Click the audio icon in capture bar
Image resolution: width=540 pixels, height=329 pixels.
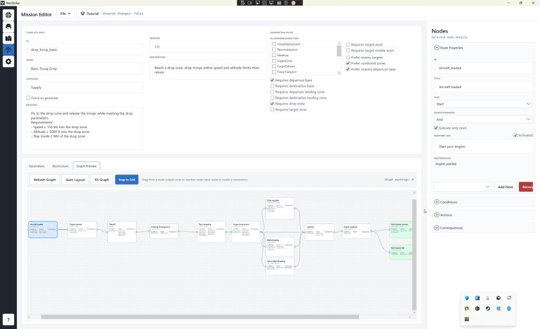[279, 3]
